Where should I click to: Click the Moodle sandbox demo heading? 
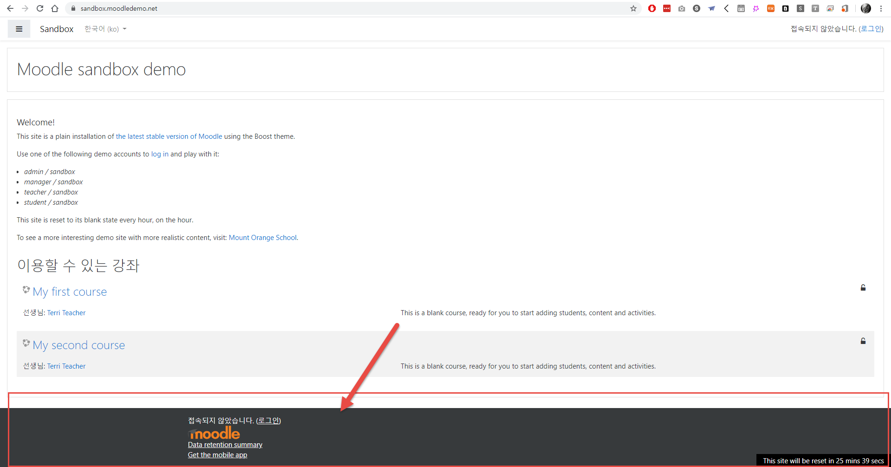[x=101, y=70]
